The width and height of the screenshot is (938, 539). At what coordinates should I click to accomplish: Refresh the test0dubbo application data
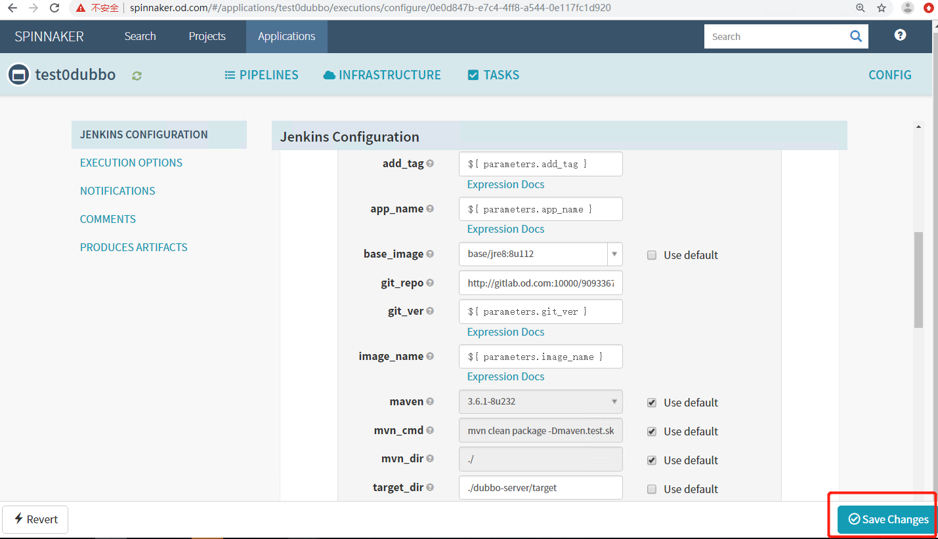tap(137, 76)
